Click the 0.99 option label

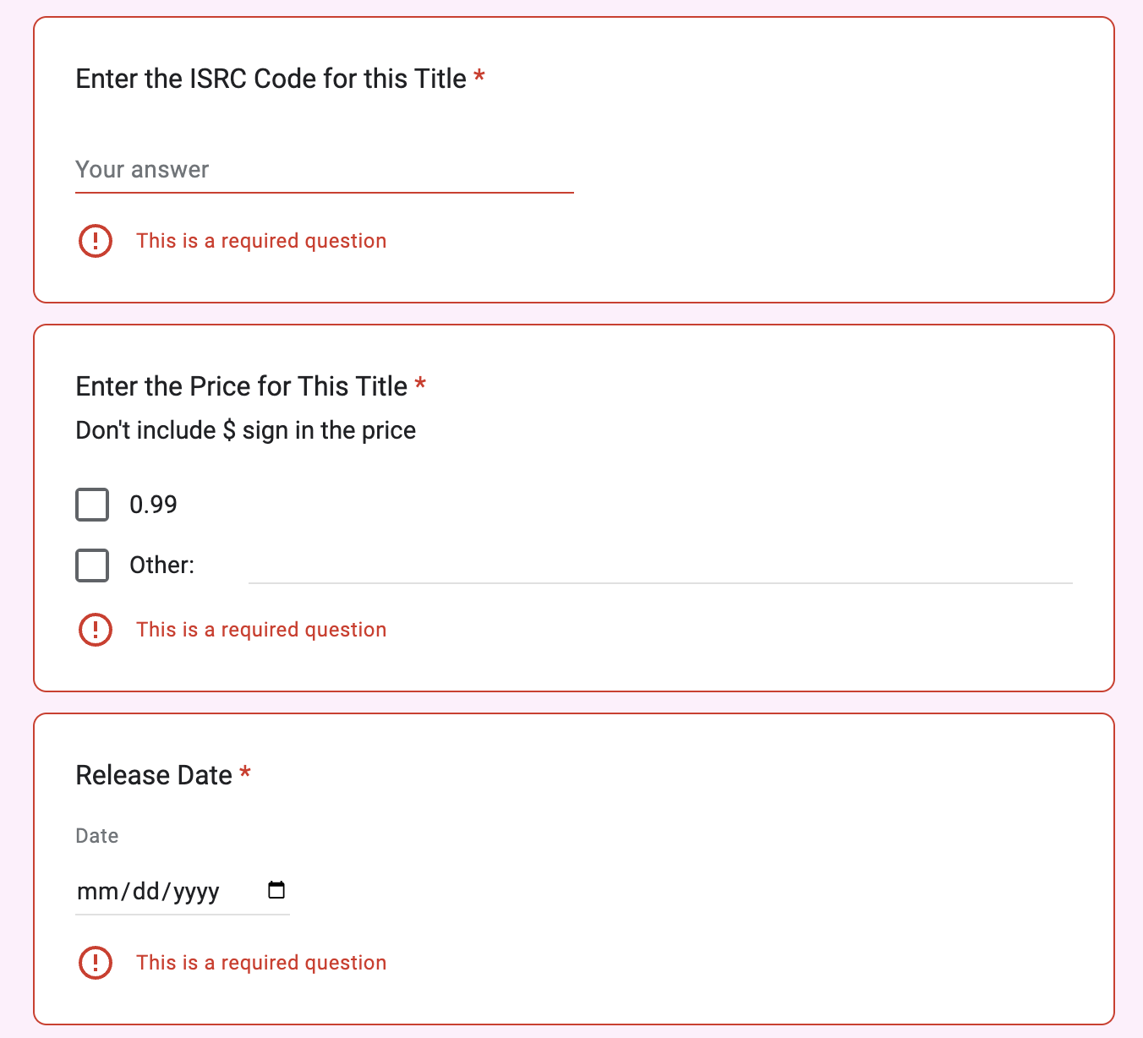click(x=153, y=505)
